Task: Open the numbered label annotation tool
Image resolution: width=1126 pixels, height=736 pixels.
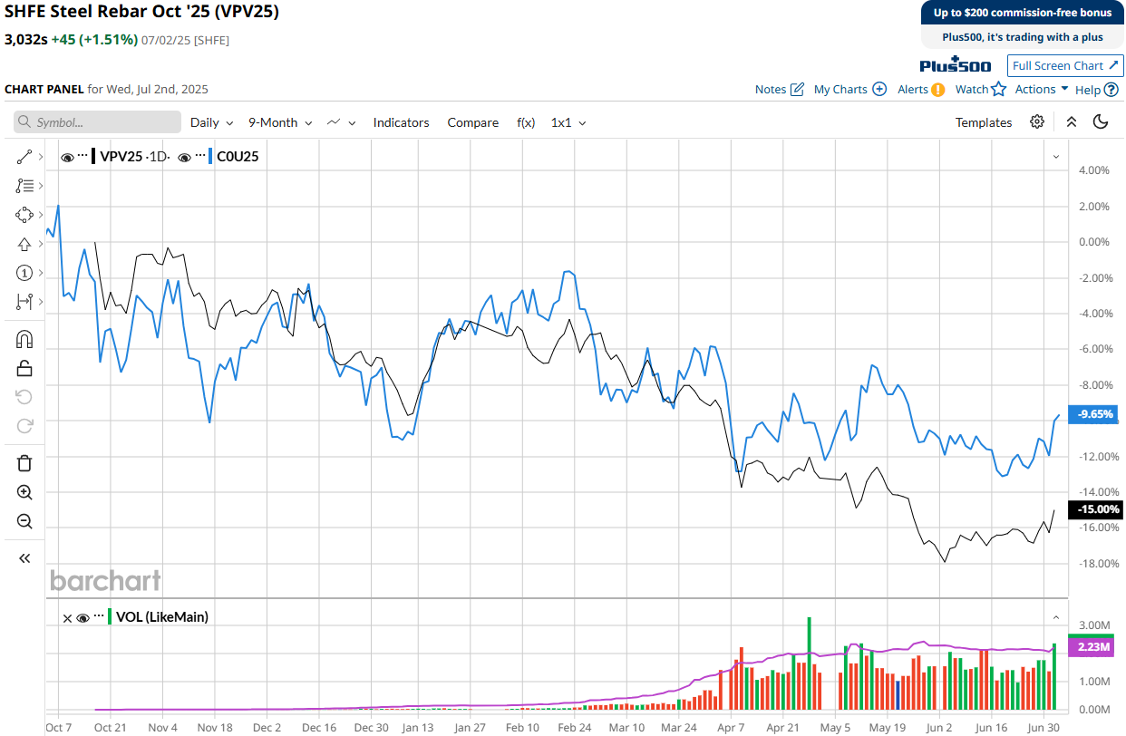Action: (x=24, y=273)
